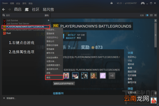Open user avatar in bottom-right corner

pos(154,100)
